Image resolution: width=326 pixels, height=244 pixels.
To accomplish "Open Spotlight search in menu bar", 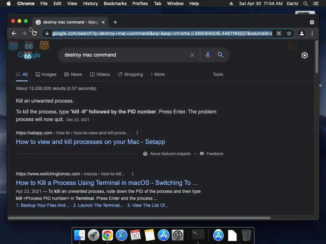I will click(305, 3).
